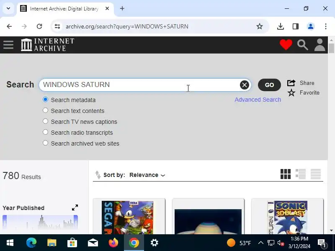Screen dimensions: 335x251
Task: Open Mail app from taskbar
Action: (93, 243)
